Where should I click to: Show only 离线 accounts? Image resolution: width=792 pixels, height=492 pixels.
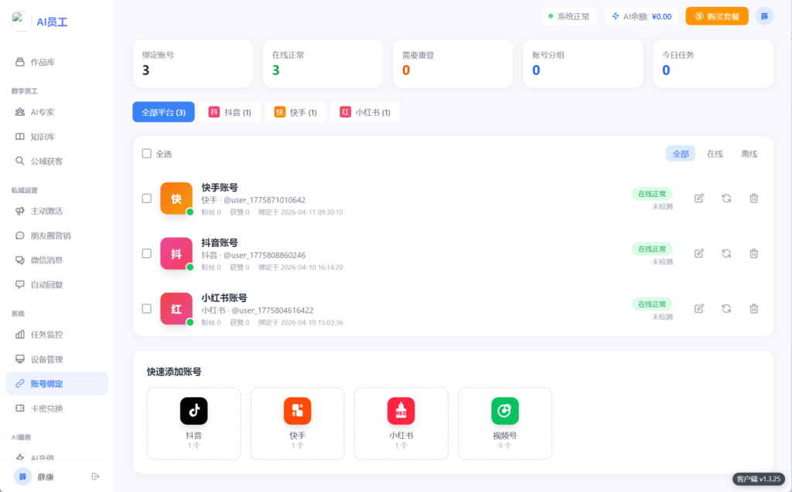(749, 154)
